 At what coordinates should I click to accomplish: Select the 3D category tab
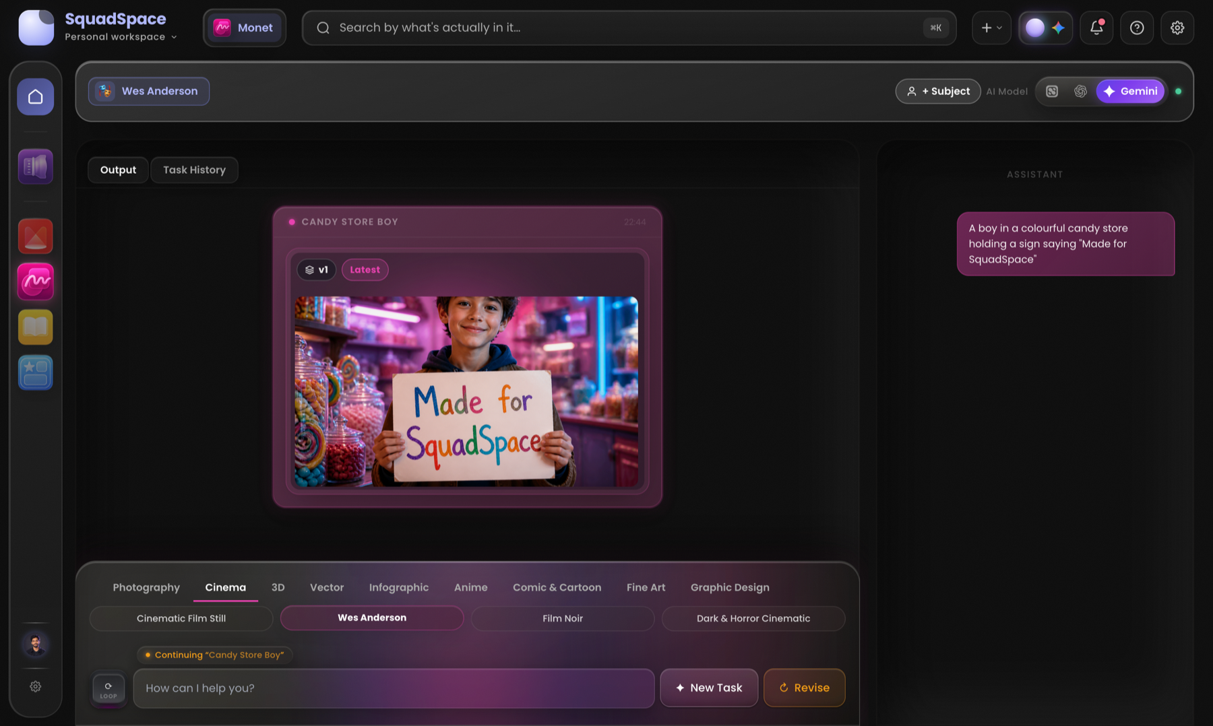tap(278, 587)
